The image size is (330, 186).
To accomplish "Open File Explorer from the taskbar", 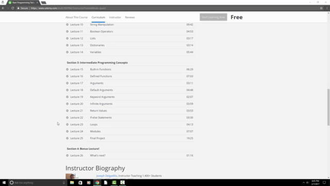I will [x=72, y=182].
